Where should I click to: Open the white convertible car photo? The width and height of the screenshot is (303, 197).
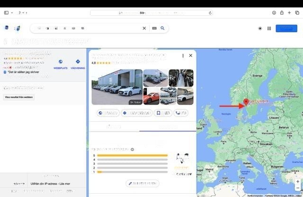pyautogui.click(x=185, y=96)
